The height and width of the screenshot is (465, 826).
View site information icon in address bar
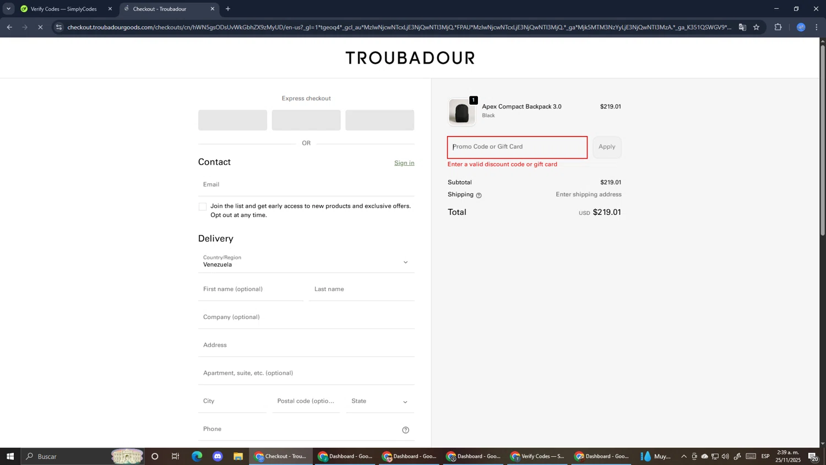tap(59, 27)
